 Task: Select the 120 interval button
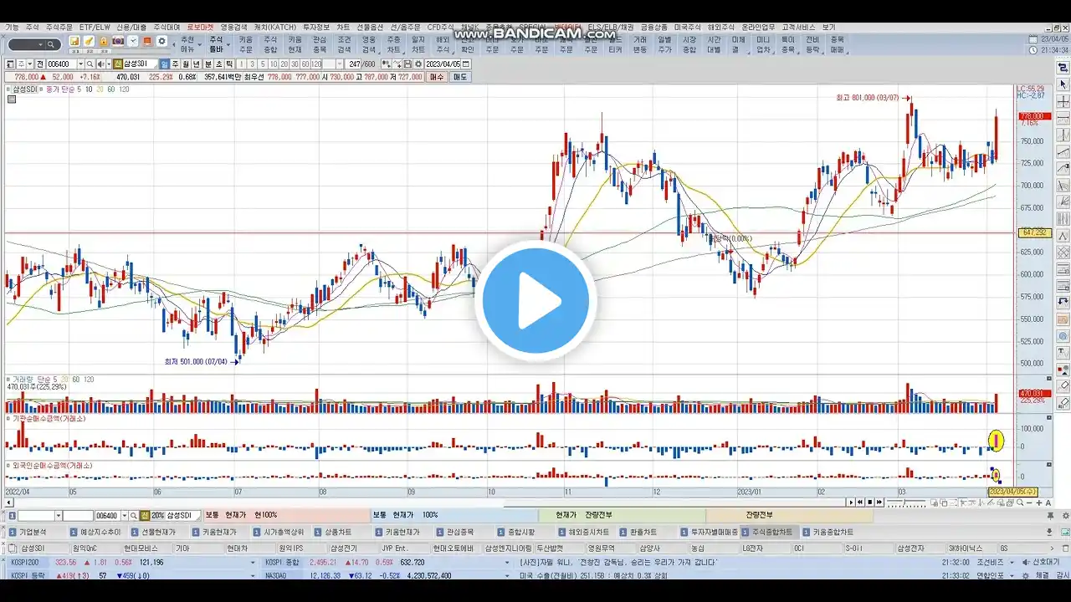click(x=316, y=64)
